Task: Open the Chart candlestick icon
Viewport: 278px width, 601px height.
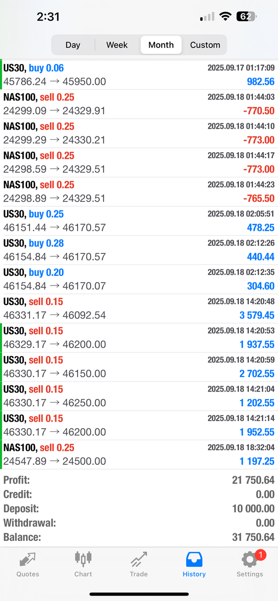Action: (83, 558)
